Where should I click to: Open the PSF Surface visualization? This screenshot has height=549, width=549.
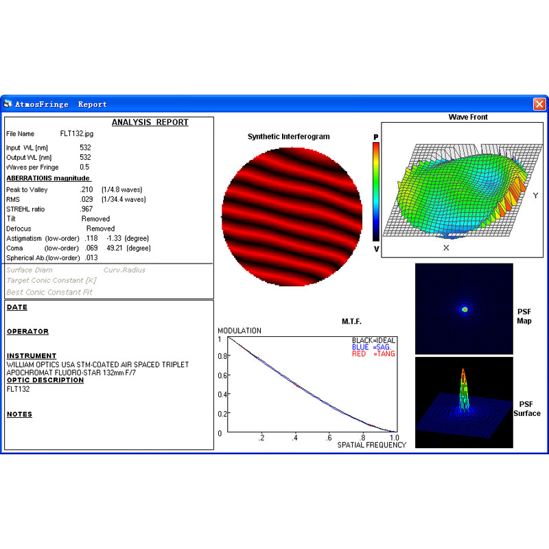tap(463, 401)
